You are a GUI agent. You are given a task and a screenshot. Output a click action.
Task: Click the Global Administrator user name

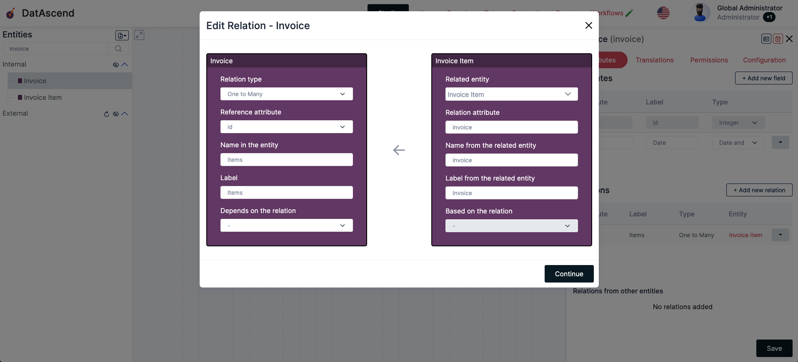(x=750, y=8)
